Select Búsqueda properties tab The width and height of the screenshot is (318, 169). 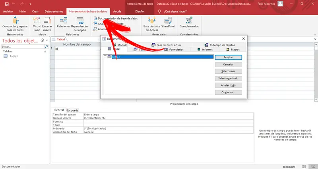(x=72, y=110)
